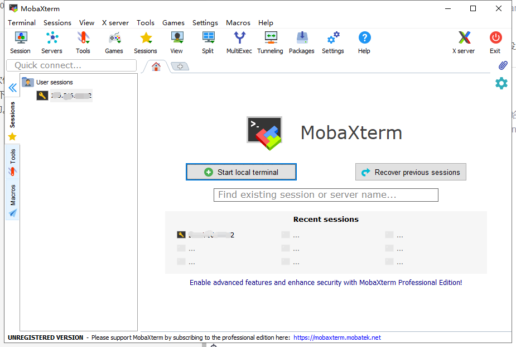Select the Home tab with house icon
The image size is (516, 347).
tap(156, 66)
